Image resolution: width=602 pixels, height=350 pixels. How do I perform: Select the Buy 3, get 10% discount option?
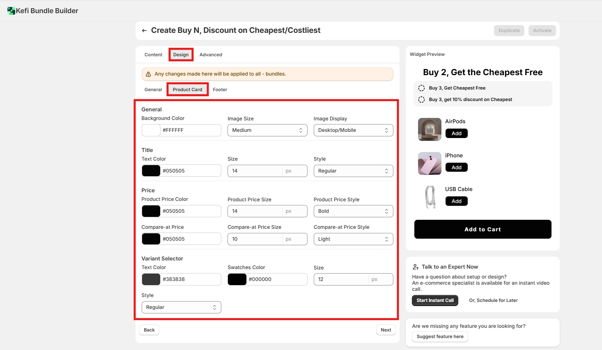pos(421,99)
